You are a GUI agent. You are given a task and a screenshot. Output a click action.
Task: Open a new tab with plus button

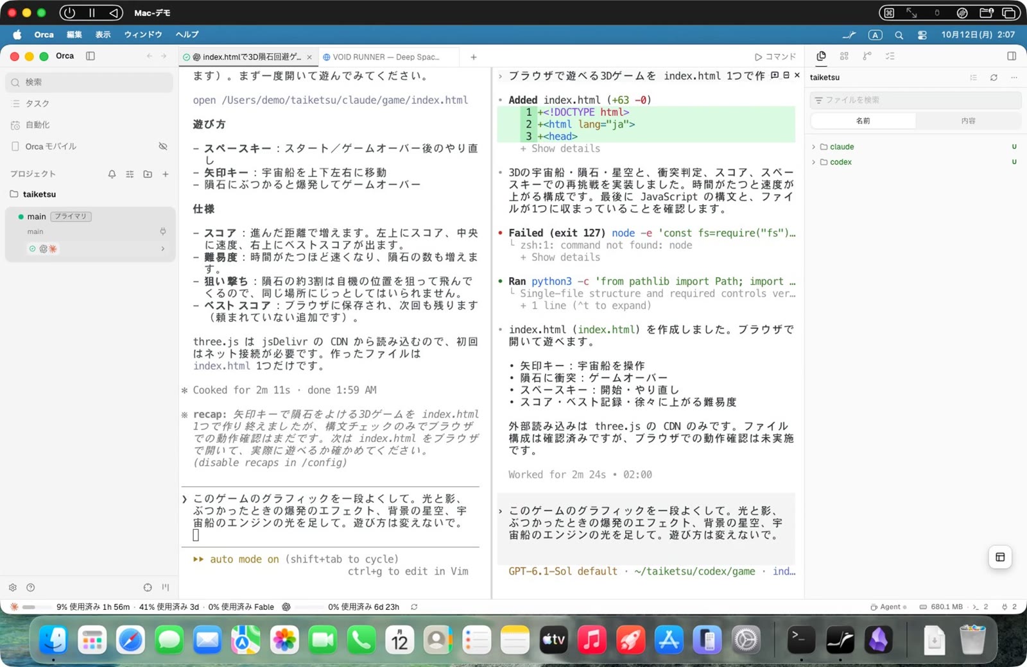click(x=474, y=57)
